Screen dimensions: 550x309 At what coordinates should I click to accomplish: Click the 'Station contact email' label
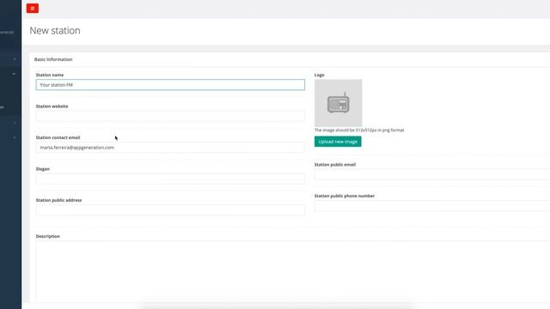[x=58, y=137]
